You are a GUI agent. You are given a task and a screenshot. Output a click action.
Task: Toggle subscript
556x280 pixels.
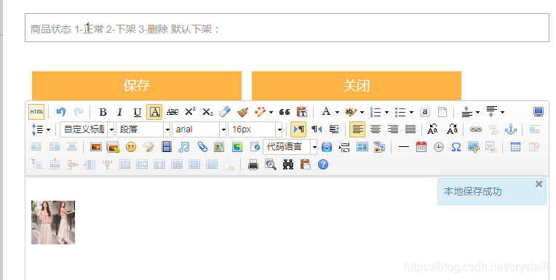click(x=208, y=112)
